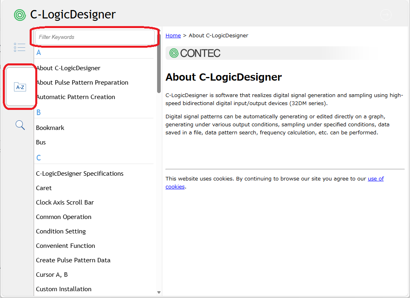Screen dimensions: 410x298
Task: Follow the Home breadcrumb link
Action: [x=173, y=35]
